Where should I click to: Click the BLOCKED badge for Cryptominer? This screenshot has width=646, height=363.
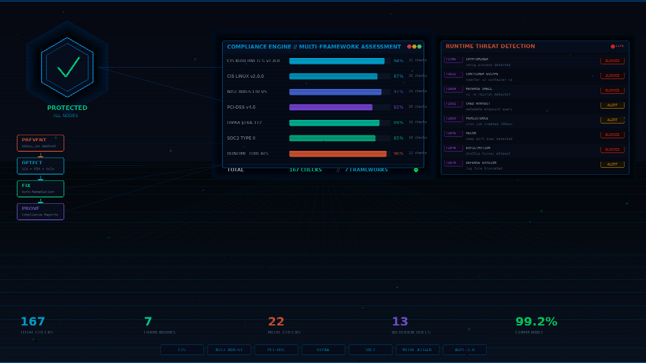612,61
